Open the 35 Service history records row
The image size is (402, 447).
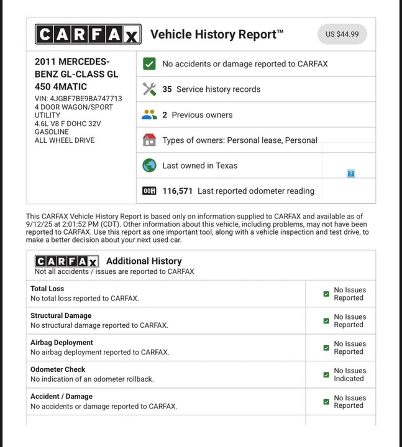[x=256, y=89]
